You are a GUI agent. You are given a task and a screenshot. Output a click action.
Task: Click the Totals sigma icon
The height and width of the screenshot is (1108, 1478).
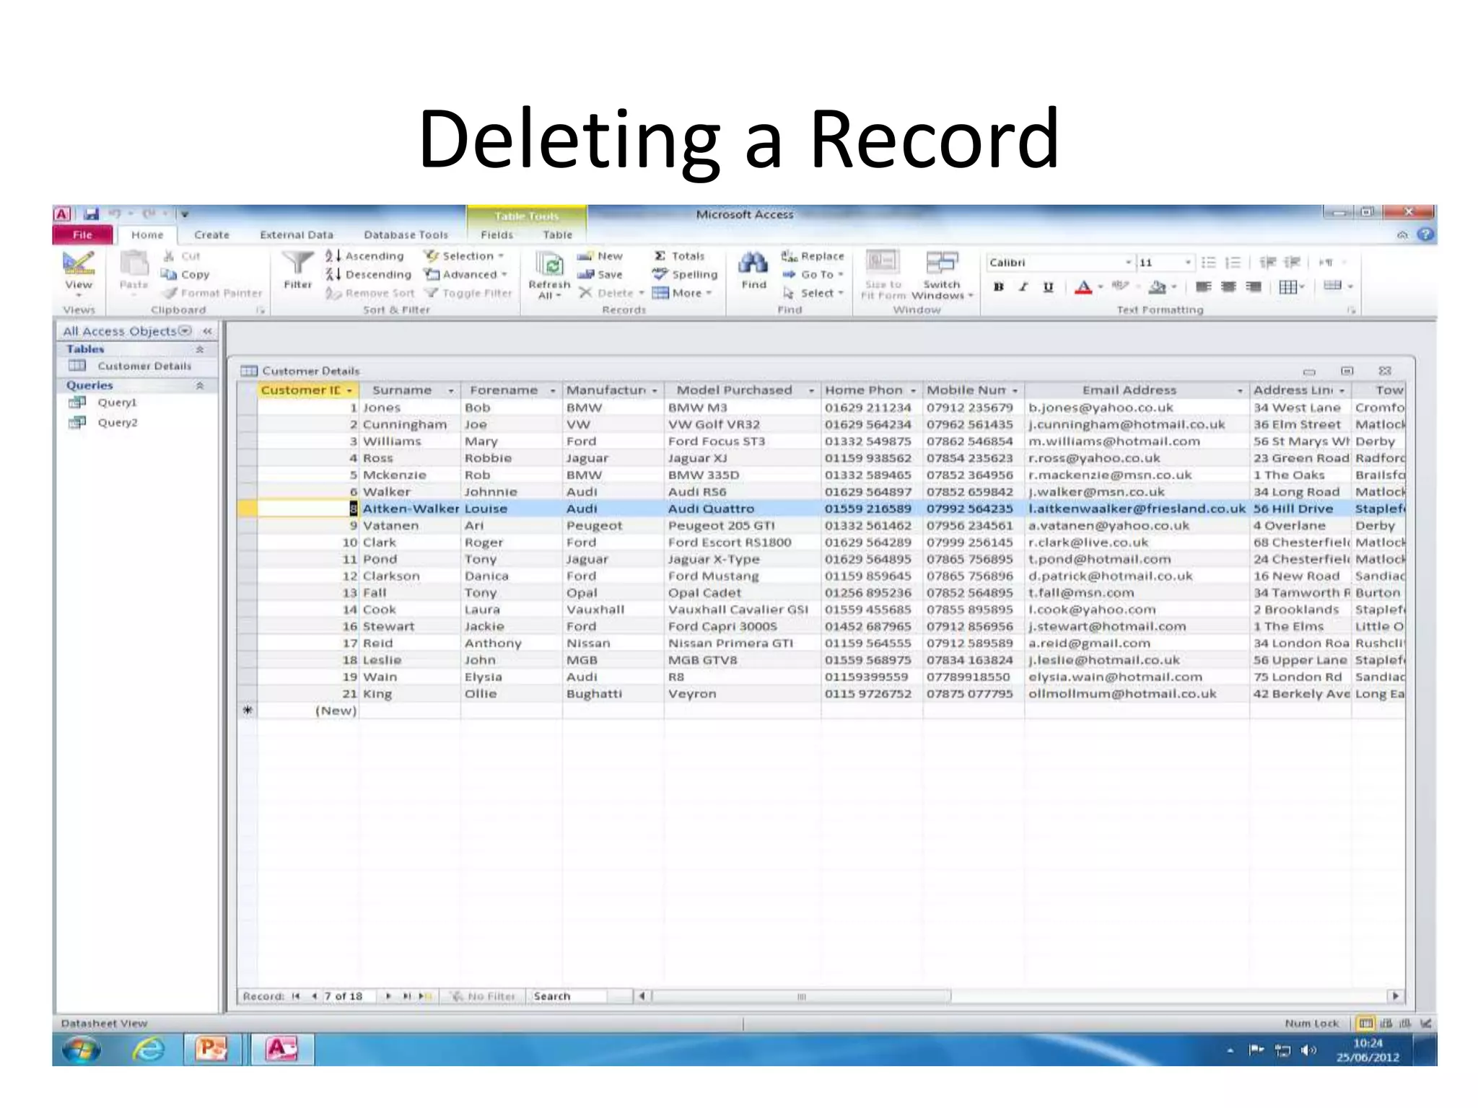point(660,255)
